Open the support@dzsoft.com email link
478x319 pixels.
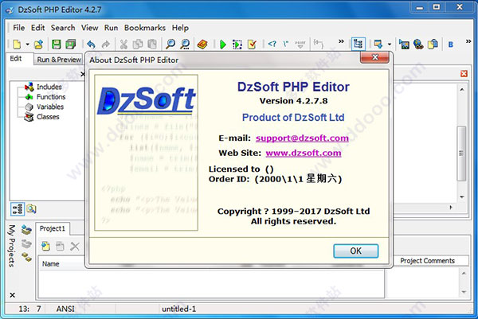pos(302,138)
